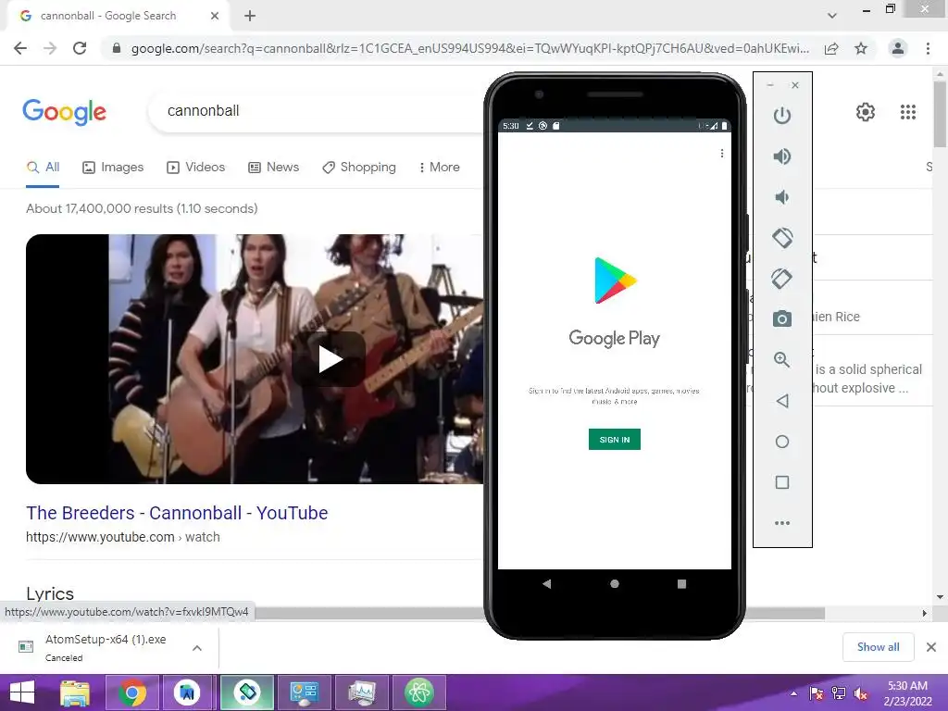Expand AtomSetup download options chevron

pyautogui.click(x=197, y=647)
